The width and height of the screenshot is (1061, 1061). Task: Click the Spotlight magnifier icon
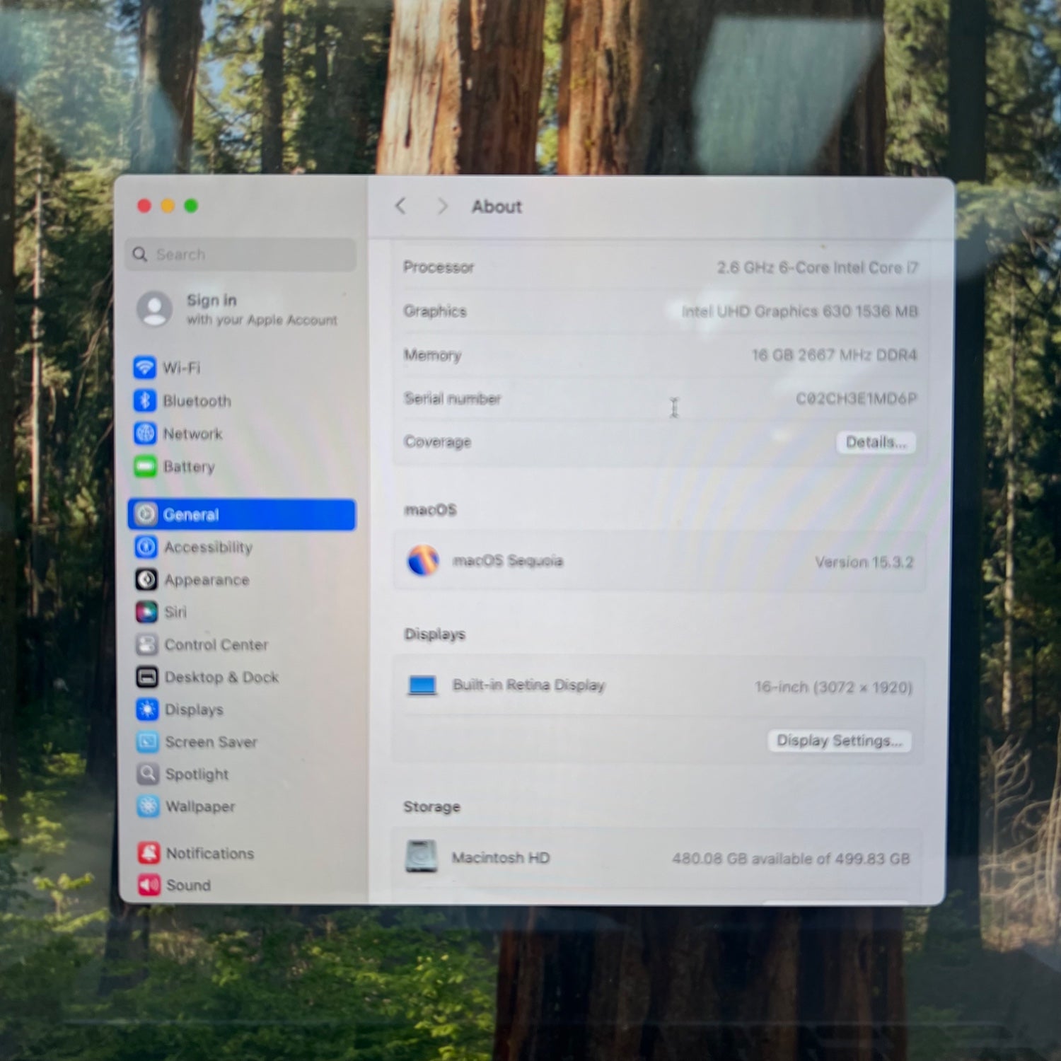pyautogui.click(x=147, y=774)
